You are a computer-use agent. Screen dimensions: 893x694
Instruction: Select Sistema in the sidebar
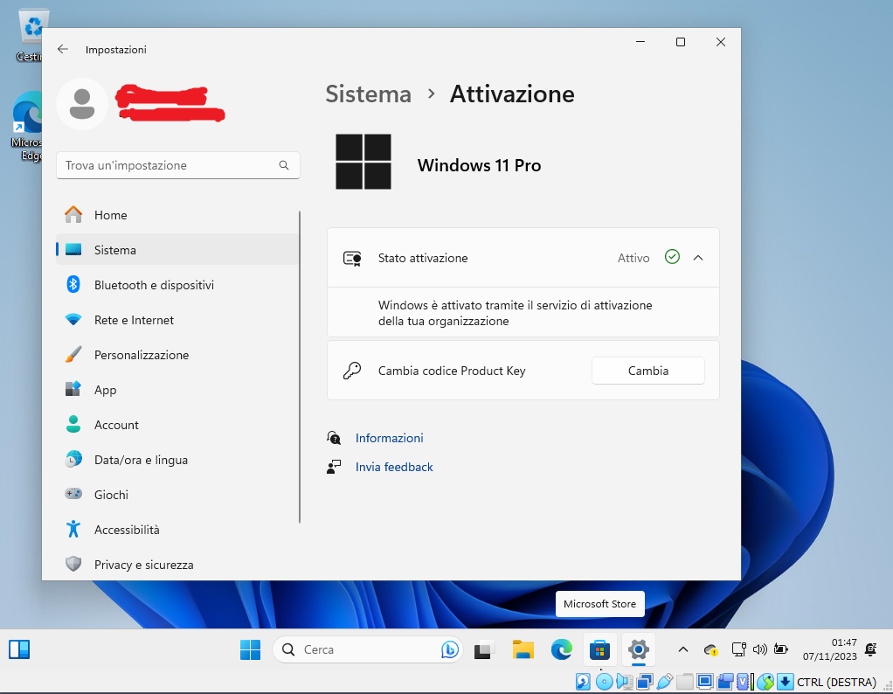click(x=177, y=250)
